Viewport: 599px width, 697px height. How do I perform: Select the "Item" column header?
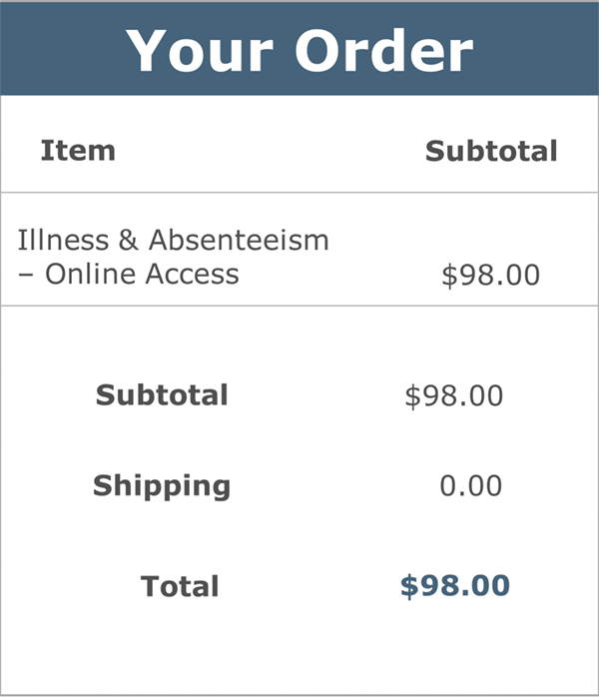point(78,151)
